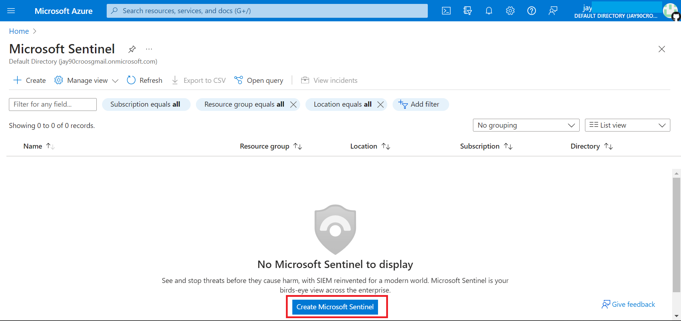This screenshot has height=321, width=681.
Task: Open the Location equals all filter
Action: tap(342, 105)
